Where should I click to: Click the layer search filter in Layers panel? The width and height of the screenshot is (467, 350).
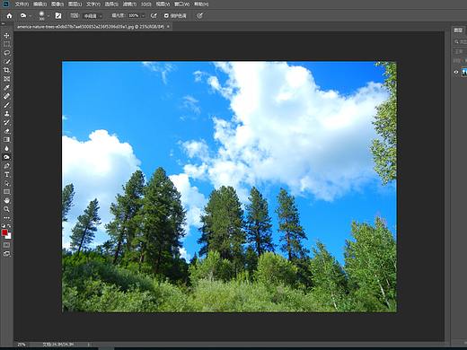point(461,42)
